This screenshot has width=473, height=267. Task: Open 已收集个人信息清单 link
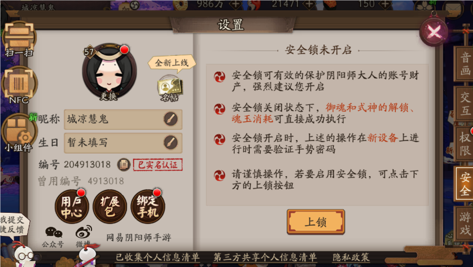[158, 257]
